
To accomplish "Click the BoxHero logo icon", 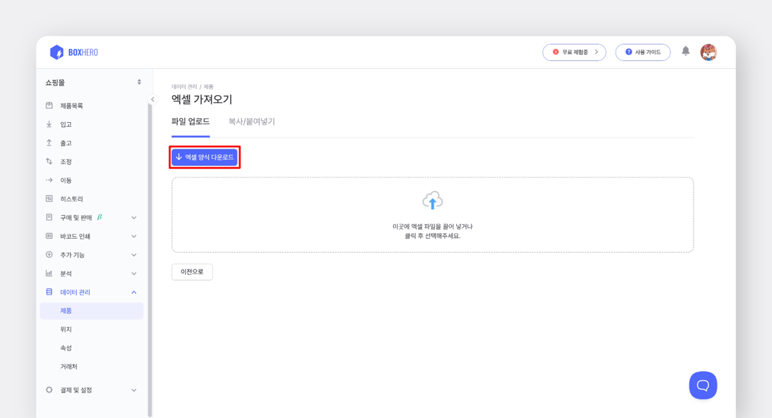I will [57, 53].
